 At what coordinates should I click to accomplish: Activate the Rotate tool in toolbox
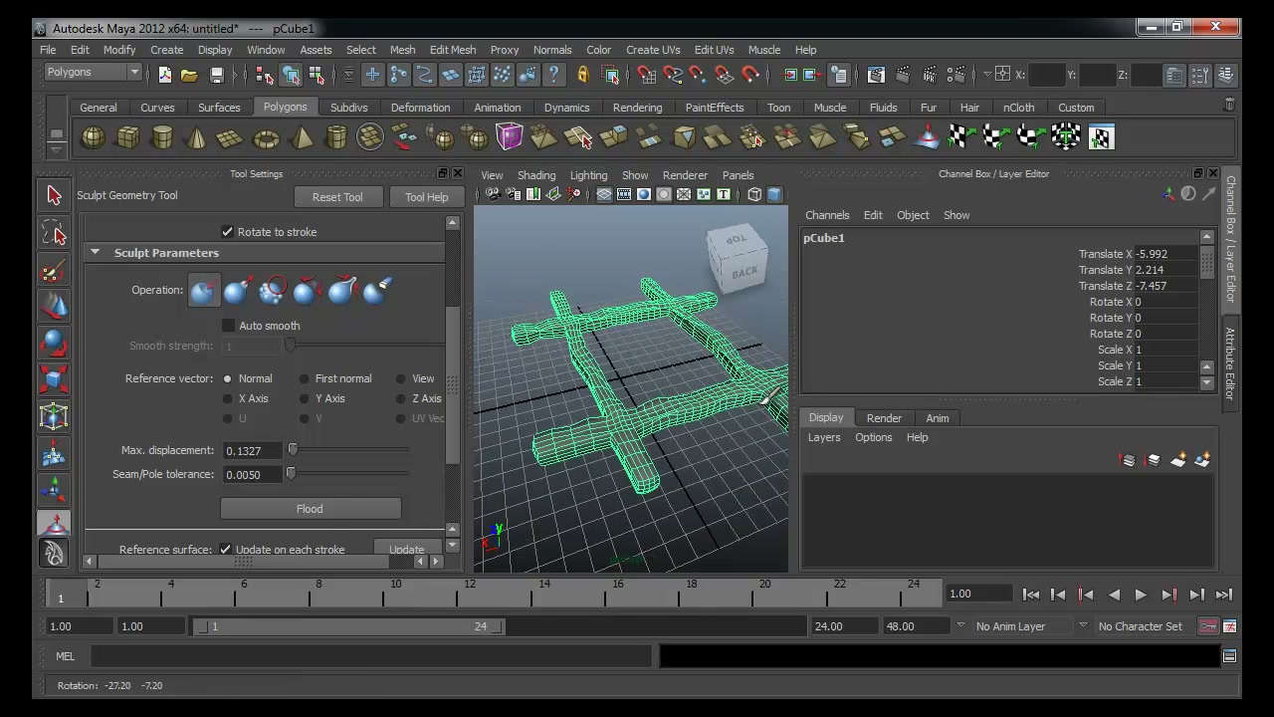tap(54, 344)
